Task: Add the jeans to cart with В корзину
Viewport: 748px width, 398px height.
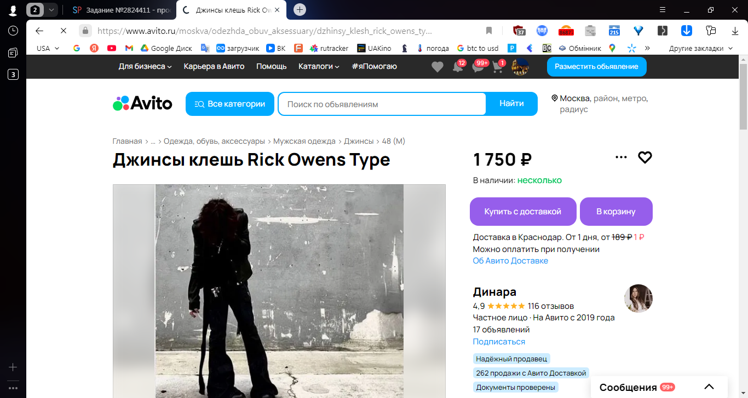Action: pyautogui.click(x=616, y=212)
